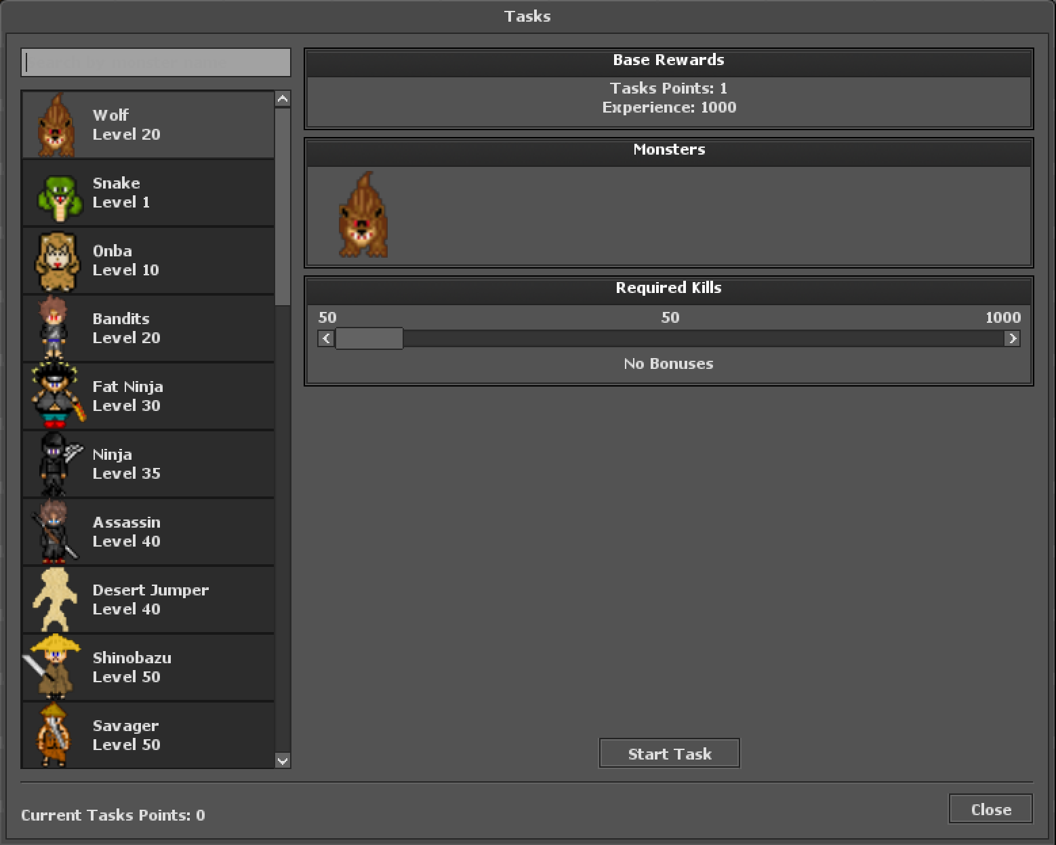Choose the Onba creature icon

56,262
